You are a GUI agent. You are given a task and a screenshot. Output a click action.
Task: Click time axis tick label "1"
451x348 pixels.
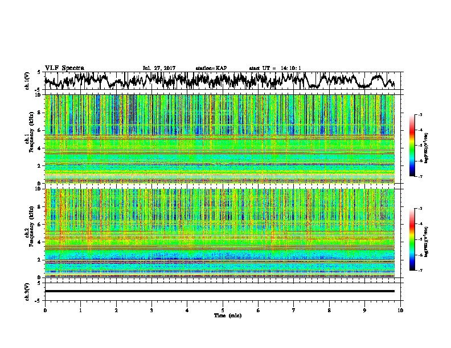[80, 310]
